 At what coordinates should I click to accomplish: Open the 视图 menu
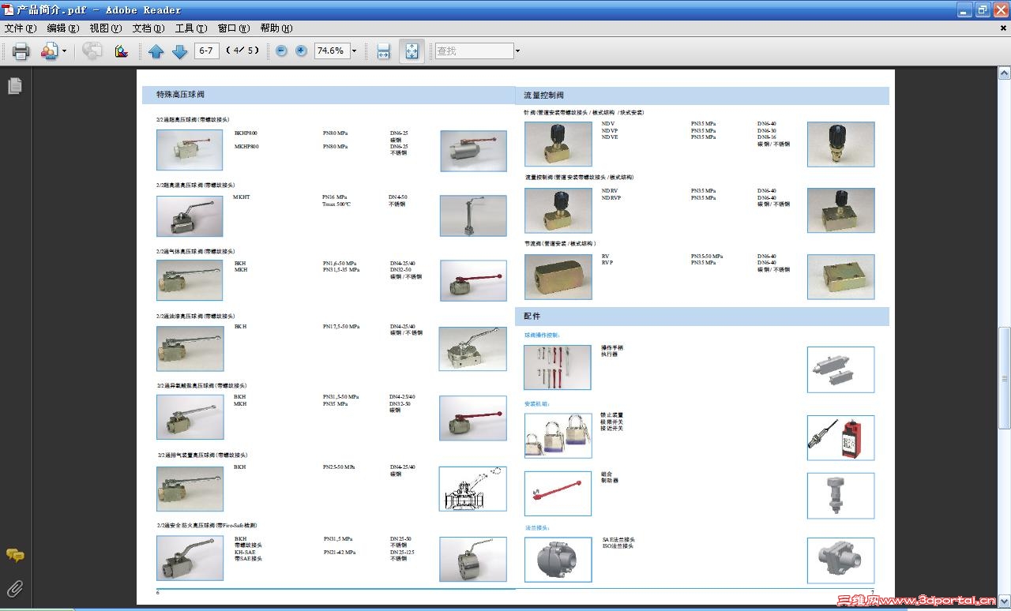coord(106,28)
